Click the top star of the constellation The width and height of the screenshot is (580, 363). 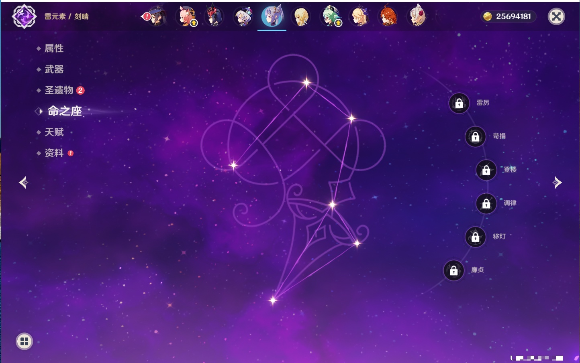coord(306,83)
